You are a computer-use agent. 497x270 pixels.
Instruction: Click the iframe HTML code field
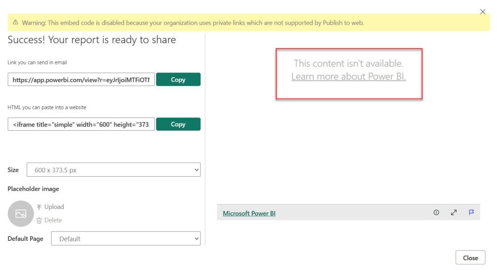(81, 124)
